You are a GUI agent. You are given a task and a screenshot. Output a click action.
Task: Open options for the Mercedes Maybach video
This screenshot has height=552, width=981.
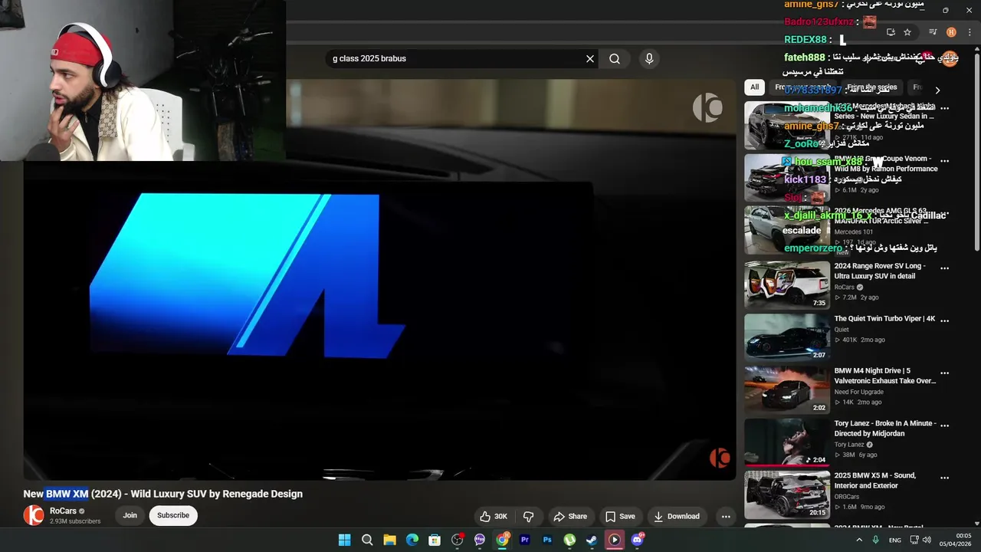(945, 109)
